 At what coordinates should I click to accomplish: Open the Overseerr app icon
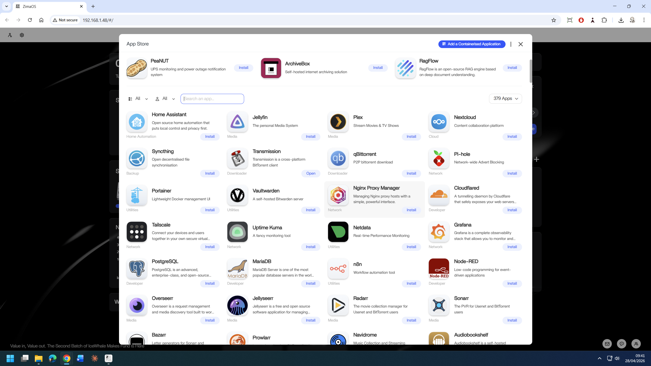137,305
